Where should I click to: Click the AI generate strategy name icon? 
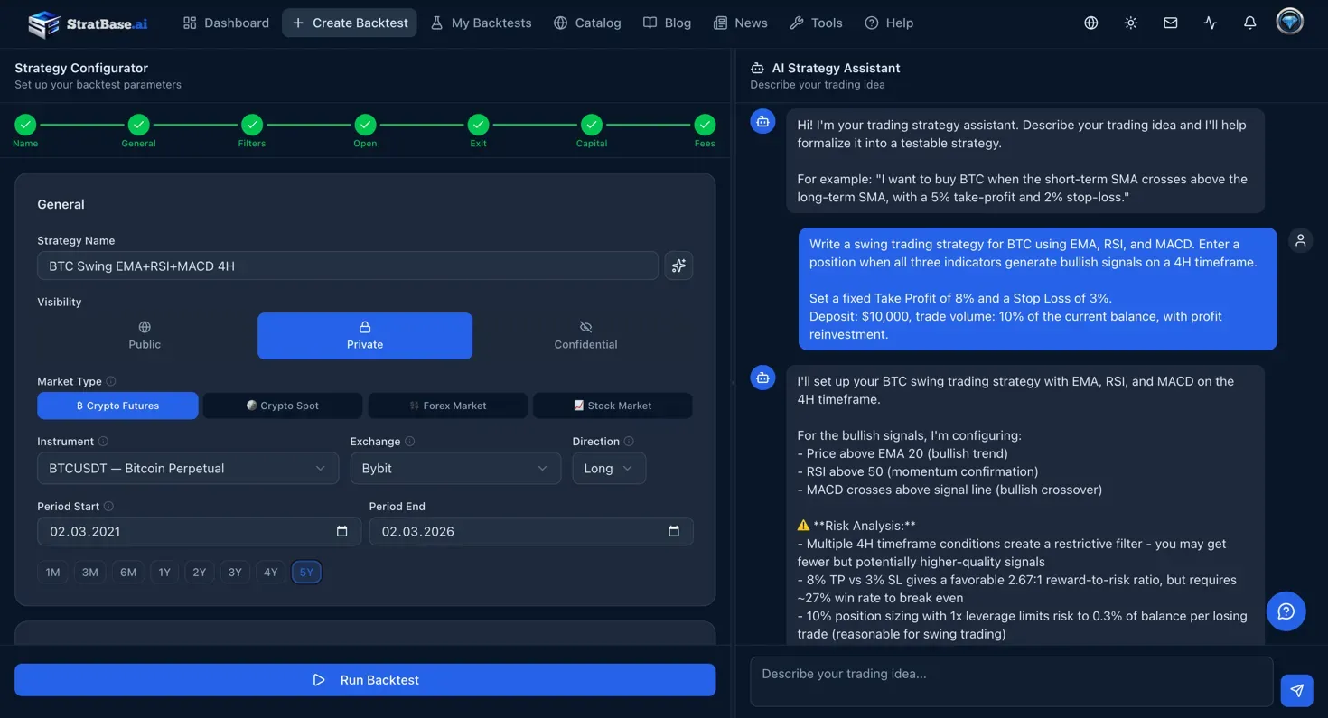(x=678, y=266)
